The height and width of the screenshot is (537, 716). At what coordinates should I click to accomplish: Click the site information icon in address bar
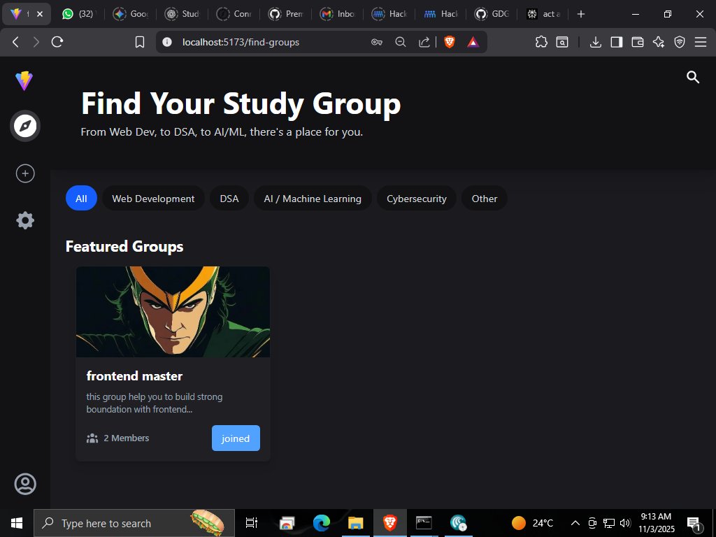167,42
